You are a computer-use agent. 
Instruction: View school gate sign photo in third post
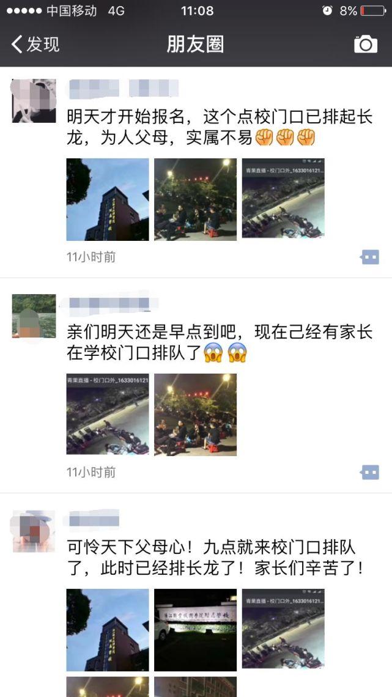(x=195, y=630)
